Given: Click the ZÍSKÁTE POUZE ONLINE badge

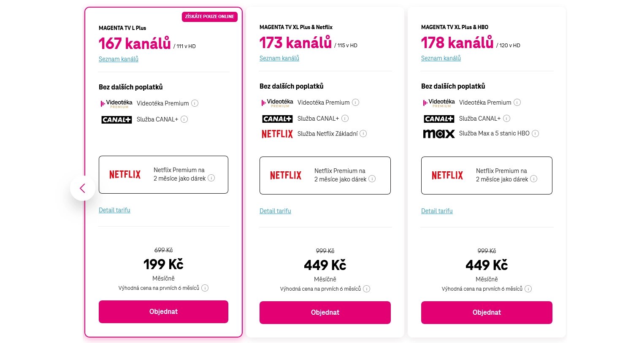Looking at the screenshot, I should tap(210, 17).
